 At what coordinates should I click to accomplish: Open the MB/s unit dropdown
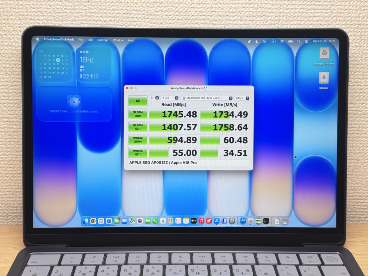[x=242, y=98]
